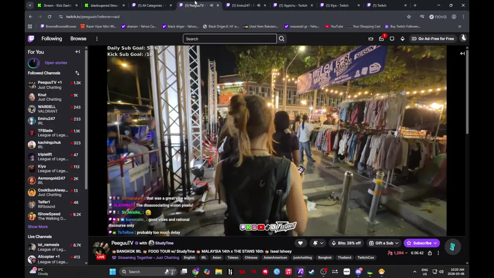Open Chrome apps grid in bookmarks bar

[30, 26]
